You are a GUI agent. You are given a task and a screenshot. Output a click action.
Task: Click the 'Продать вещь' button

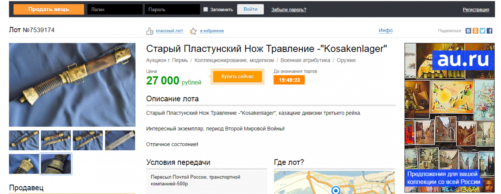click(x=48, y=10)
